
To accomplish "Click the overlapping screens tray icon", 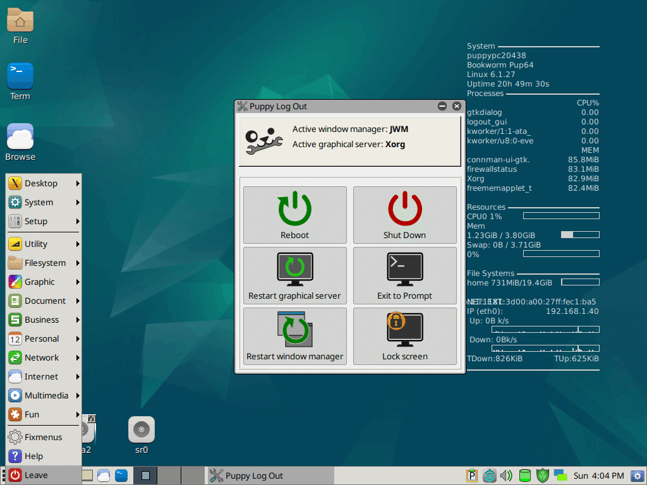I will pos(560,476).
